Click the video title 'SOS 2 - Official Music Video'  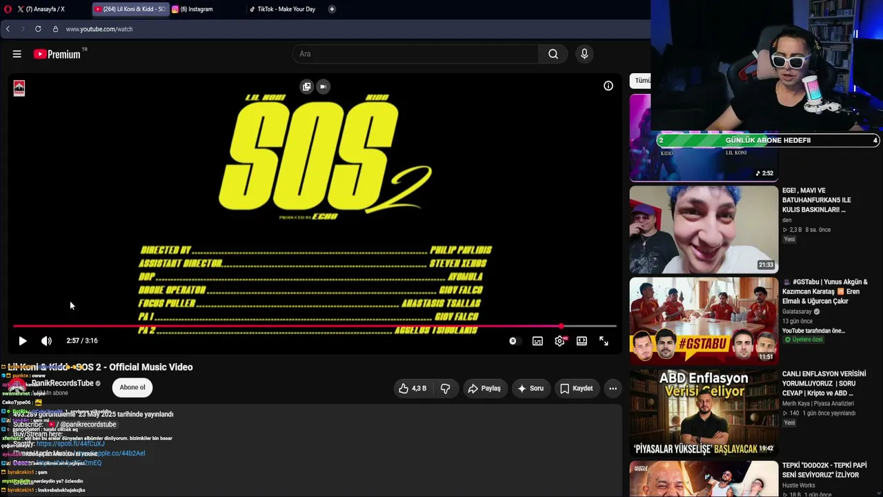point(100,367)
